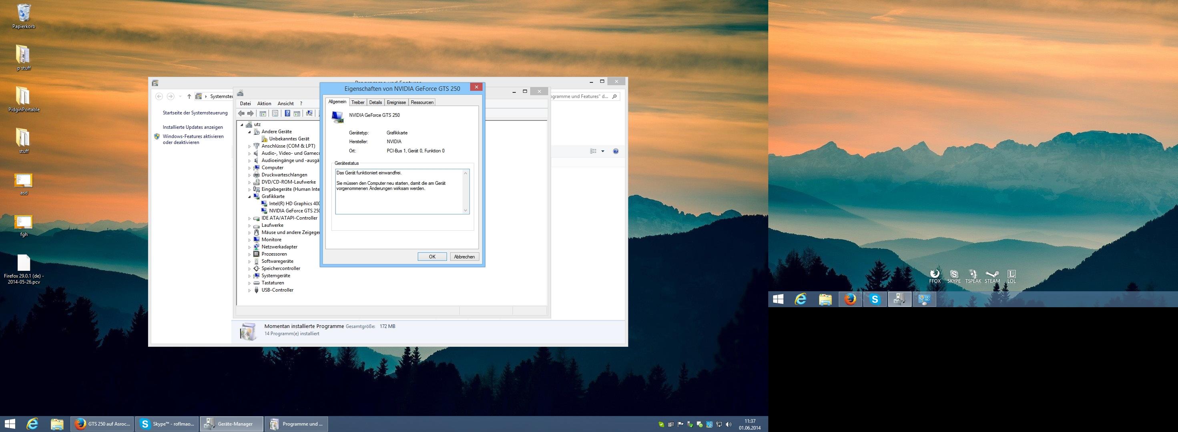Click the properties sheet toolbar icon
1178x432 pixels.
point(275,113)
